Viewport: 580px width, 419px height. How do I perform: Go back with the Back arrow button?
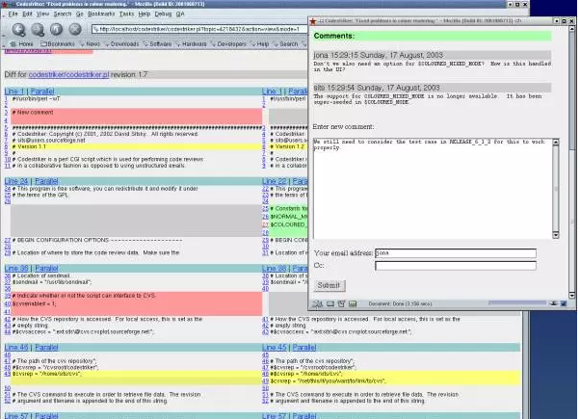click(19, 29)
